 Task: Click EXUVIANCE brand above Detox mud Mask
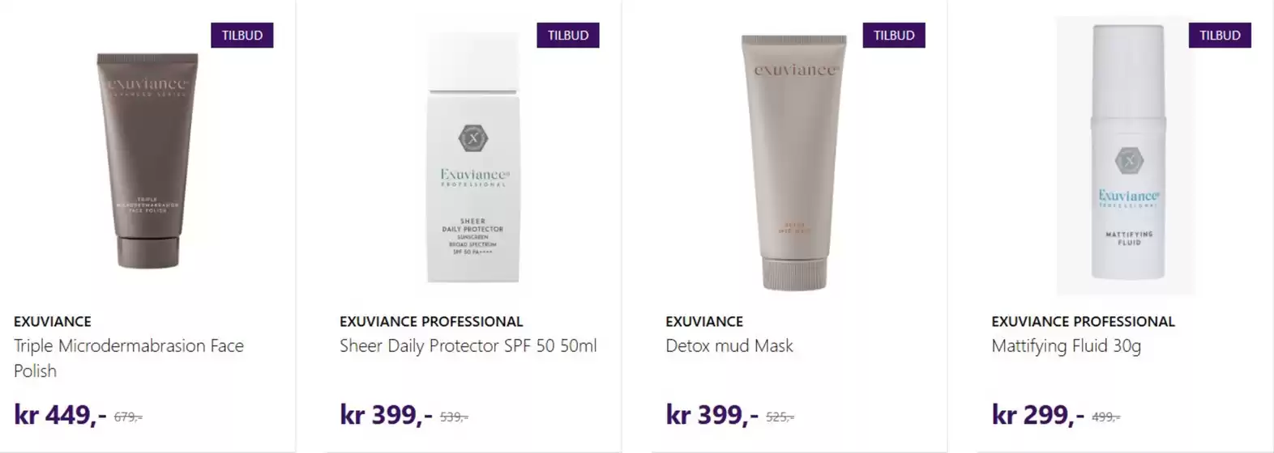(x=704, y=321)
